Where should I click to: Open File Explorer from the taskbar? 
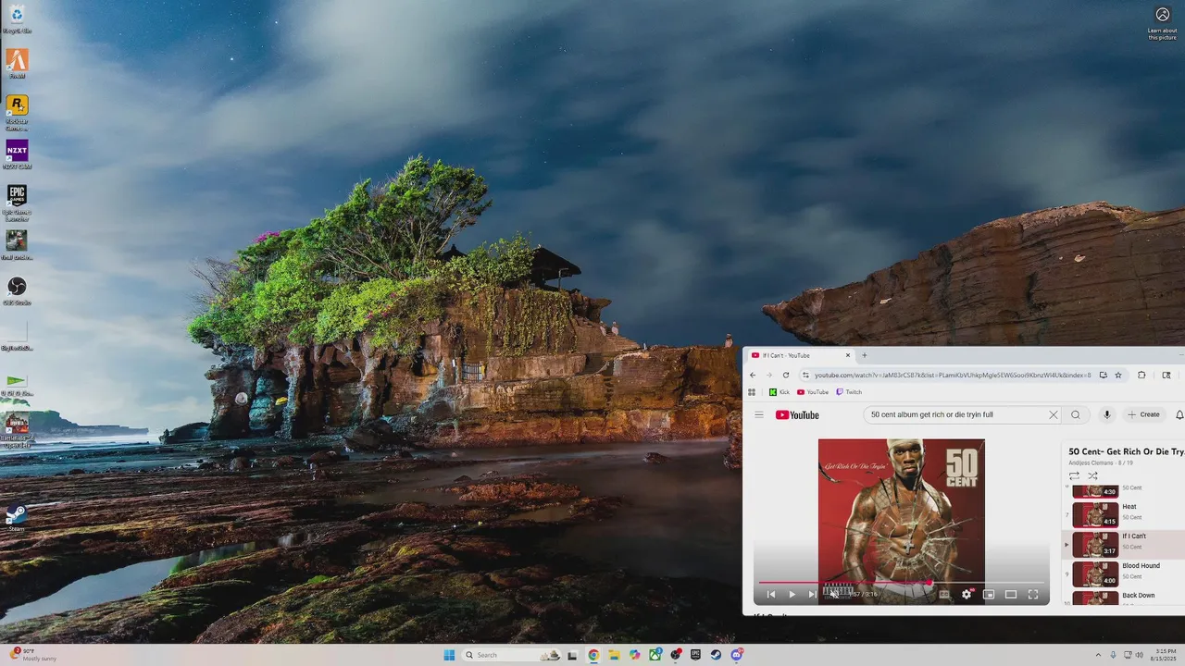614,655
